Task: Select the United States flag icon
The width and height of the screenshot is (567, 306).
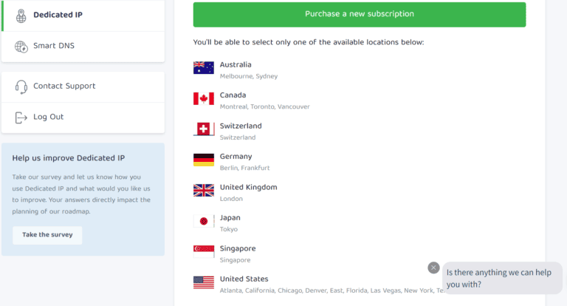Action: click(x=204, y=282)
